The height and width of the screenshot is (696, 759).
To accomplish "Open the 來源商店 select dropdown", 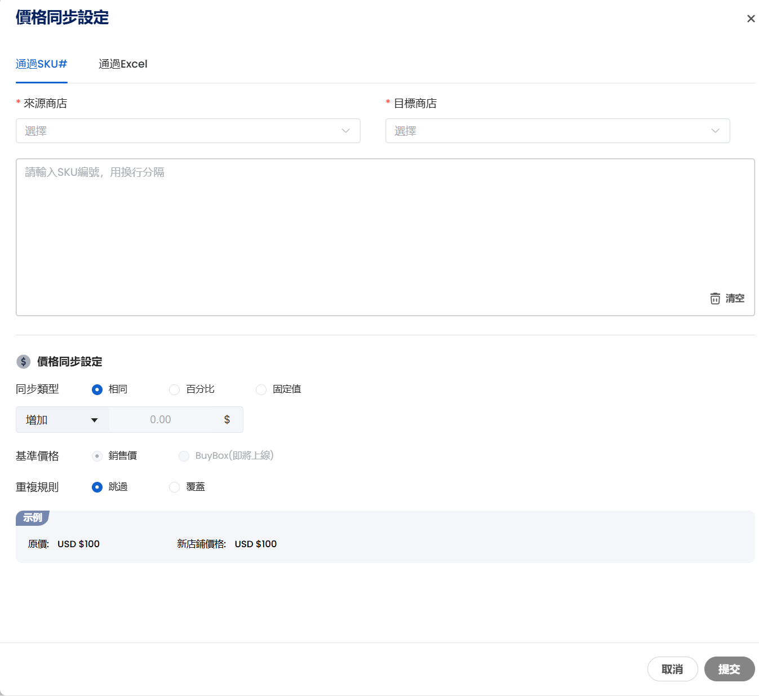I will (188, 131).
